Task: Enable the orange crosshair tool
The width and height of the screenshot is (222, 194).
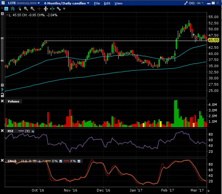Action: [x=39, y=9]
